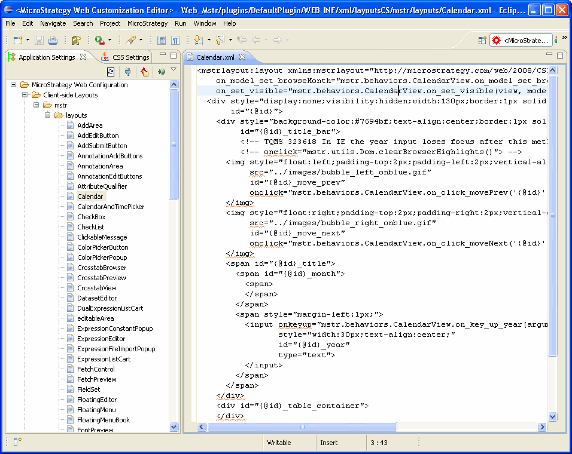This screenshot has height=454, width=572.
Task: Click the Last Edit Location icon
Action: coord(242,40)
